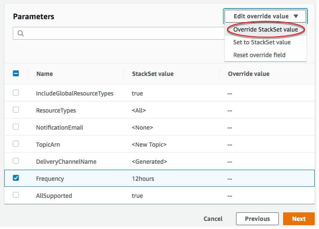Uncheck the Frequency parameter checkbox
The height and width of the screenshot is (229, 319).
[x=16, y=178]
